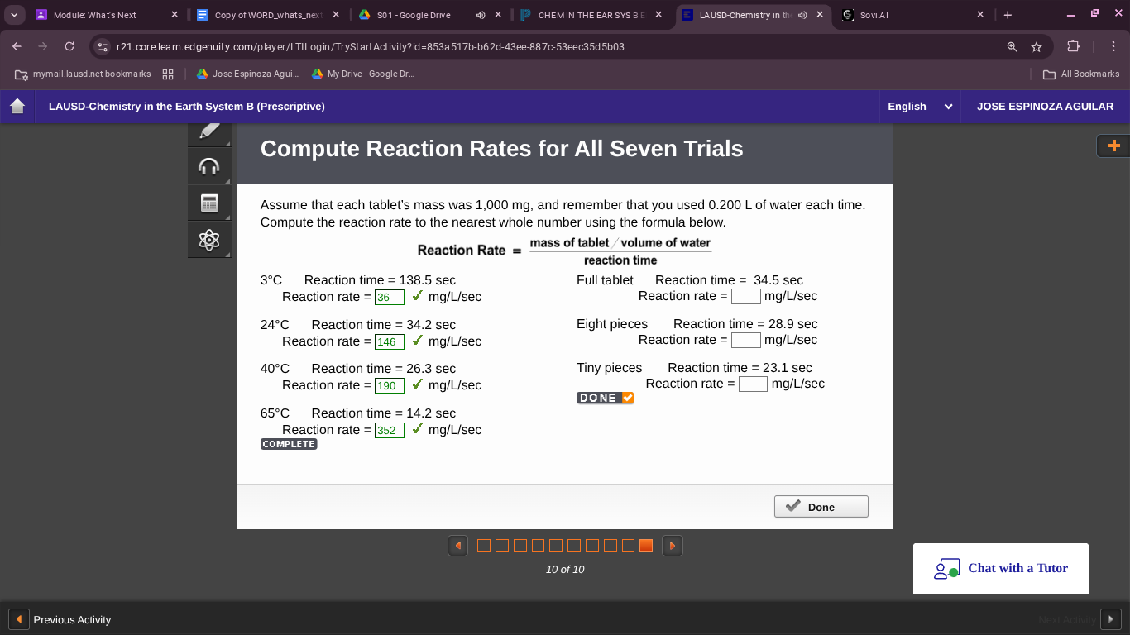Select the highlighter pencil tool in the sidebar
Screen dimensions: 1130x635
pos(209,130)
